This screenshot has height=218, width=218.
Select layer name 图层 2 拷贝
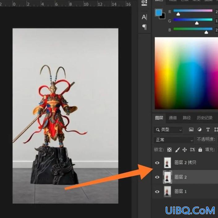tap(185, 163)
